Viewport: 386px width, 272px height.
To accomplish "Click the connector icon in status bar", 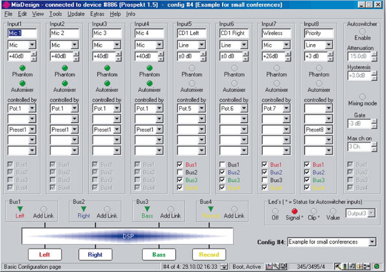I will click(x=367, y=266).
